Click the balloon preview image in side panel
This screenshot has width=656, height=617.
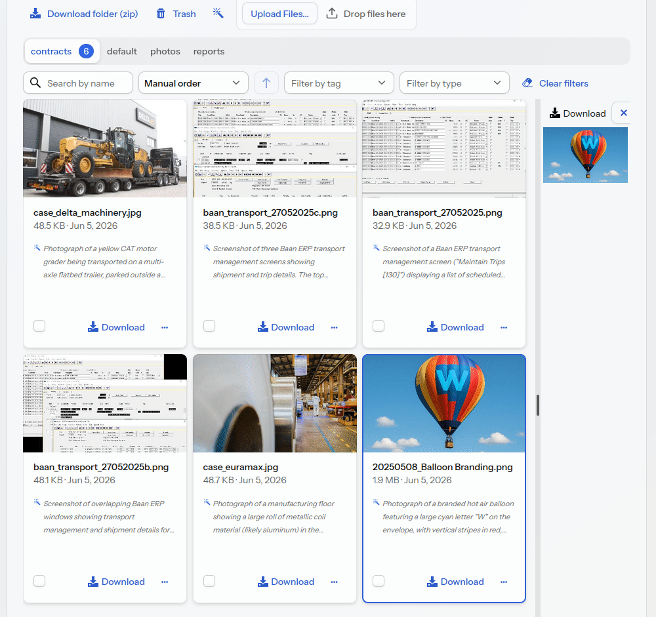pyautogui.click(x=585, y=155)
